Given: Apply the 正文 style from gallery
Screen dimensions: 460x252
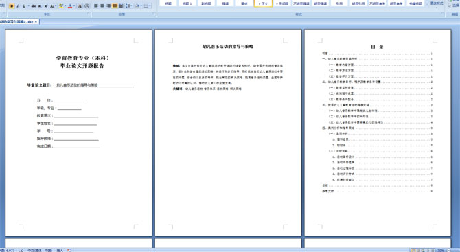Looking at the screenshot, I should click(x=263, y=3).
